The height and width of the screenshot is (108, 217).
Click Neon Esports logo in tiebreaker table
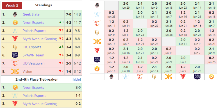[x=15, y=87]
